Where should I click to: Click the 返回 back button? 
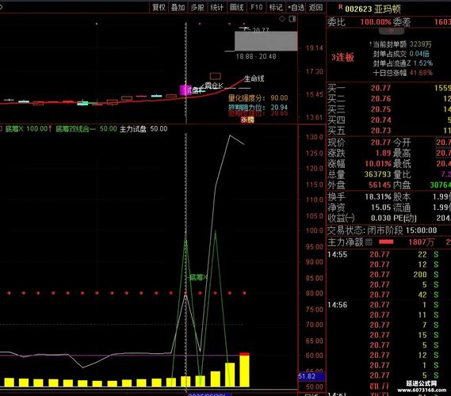tap(315, 7)
